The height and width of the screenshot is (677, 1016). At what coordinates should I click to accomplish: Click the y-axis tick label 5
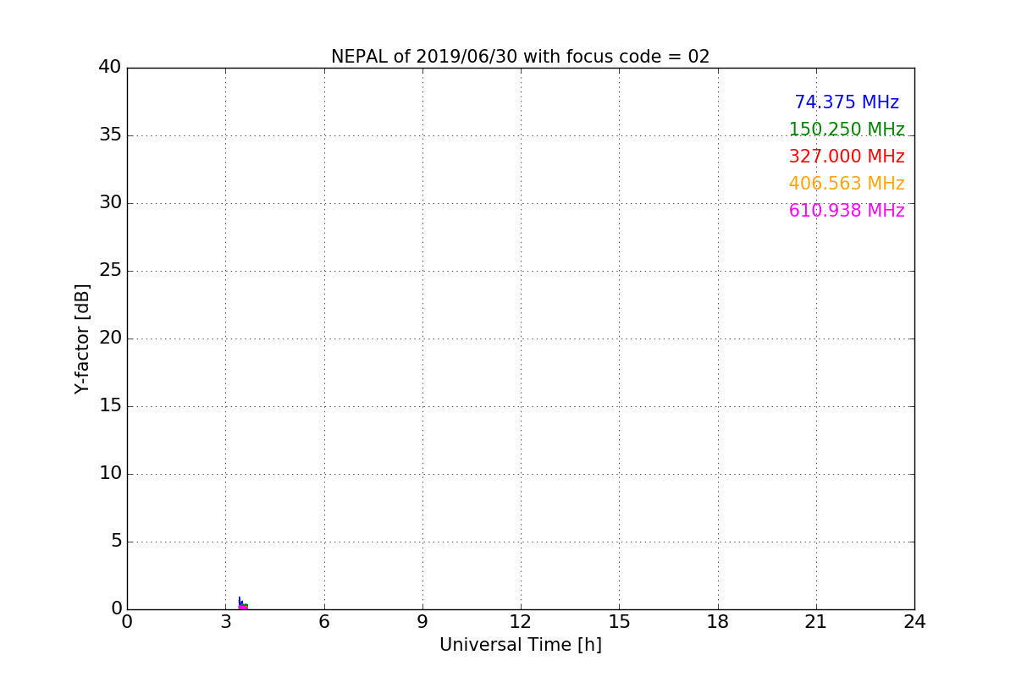[x=116, y=542]
